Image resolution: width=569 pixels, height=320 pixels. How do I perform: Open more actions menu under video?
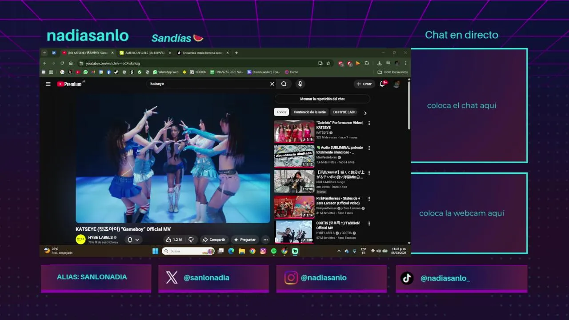pyautogui.click(x=265, y=240)
